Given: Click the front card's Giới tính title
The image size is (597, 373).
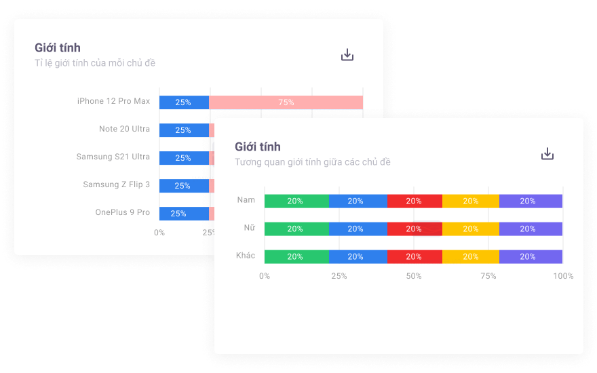Looking at the screenshot, I should pyautogui.click(x=258, y=147).
